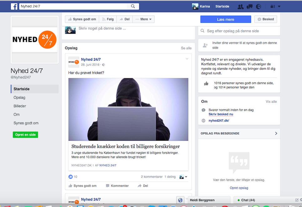This screenshot has height=207, width=302.
Task: Open Nyhed 24/7 author link on first post
Action: (x=91, y=59)
